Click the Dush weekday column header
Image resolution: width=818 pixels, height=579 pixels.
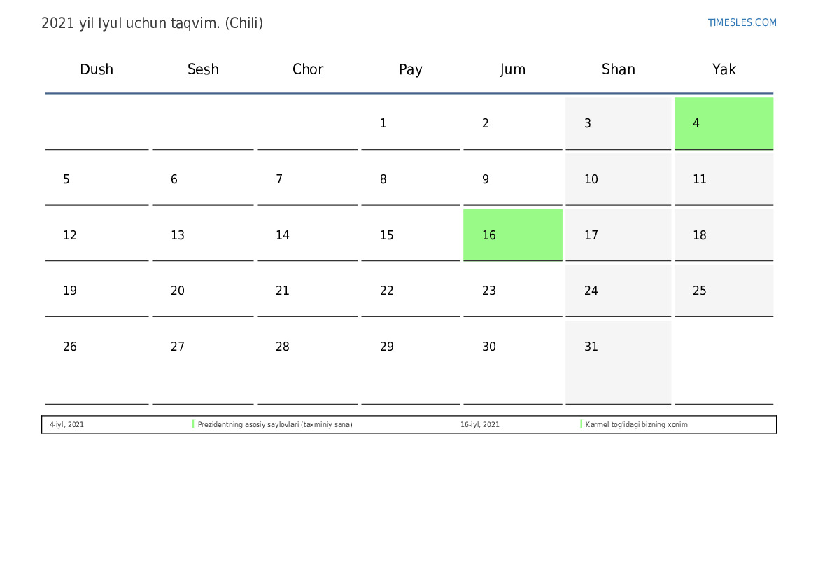97,69
